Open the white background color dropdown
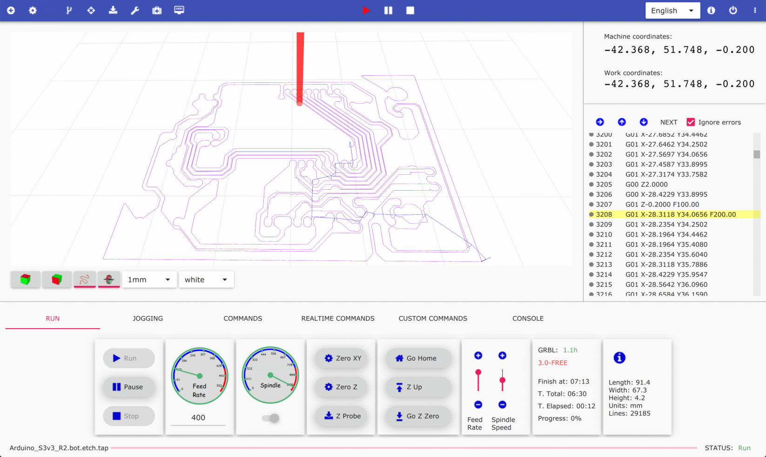Image resolution: width=766 pixels, height=457 pixels. coord(206,279)
